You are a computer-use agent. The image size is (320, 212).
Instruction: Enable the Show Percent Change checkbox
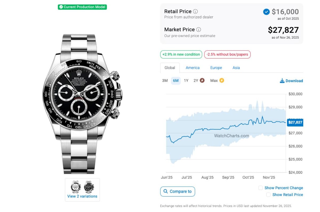pos(261,188)
